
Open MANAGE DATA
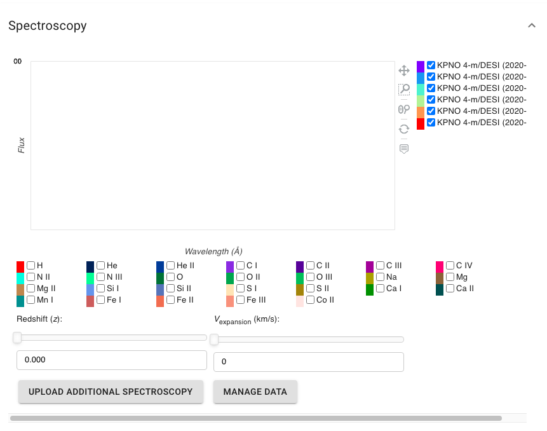pyautogui.click(x=255, y=392)
